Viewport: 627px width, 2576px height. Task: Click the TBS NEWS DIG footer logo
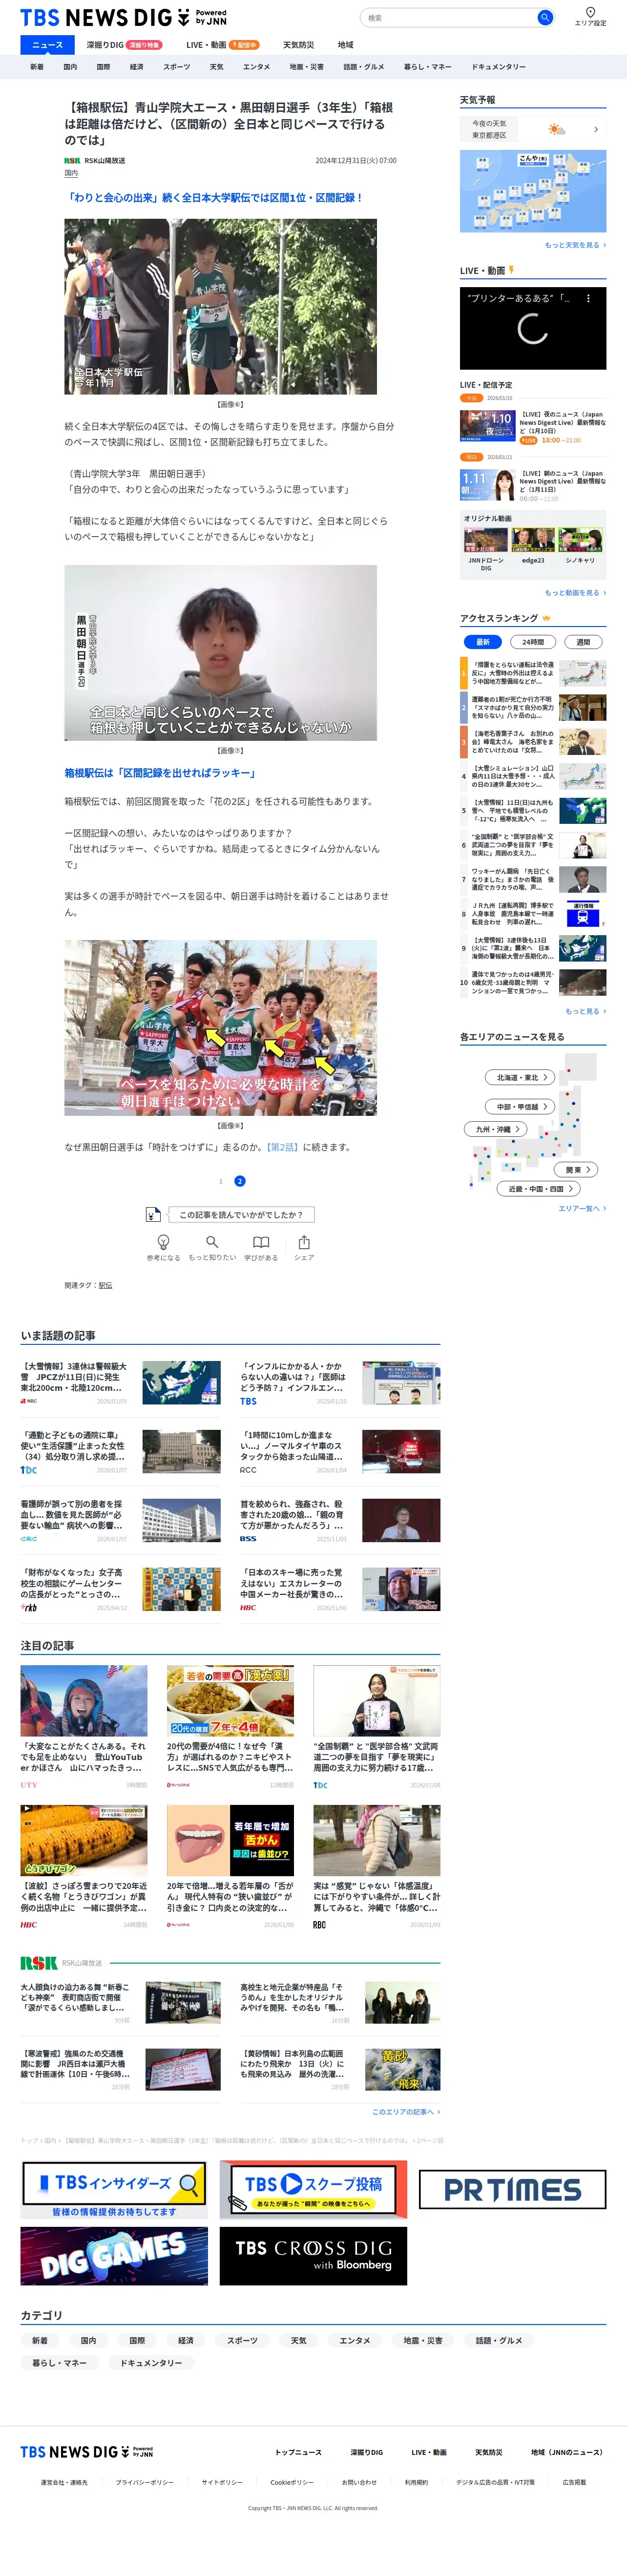pyautogui.click(x=87, y=2451)
